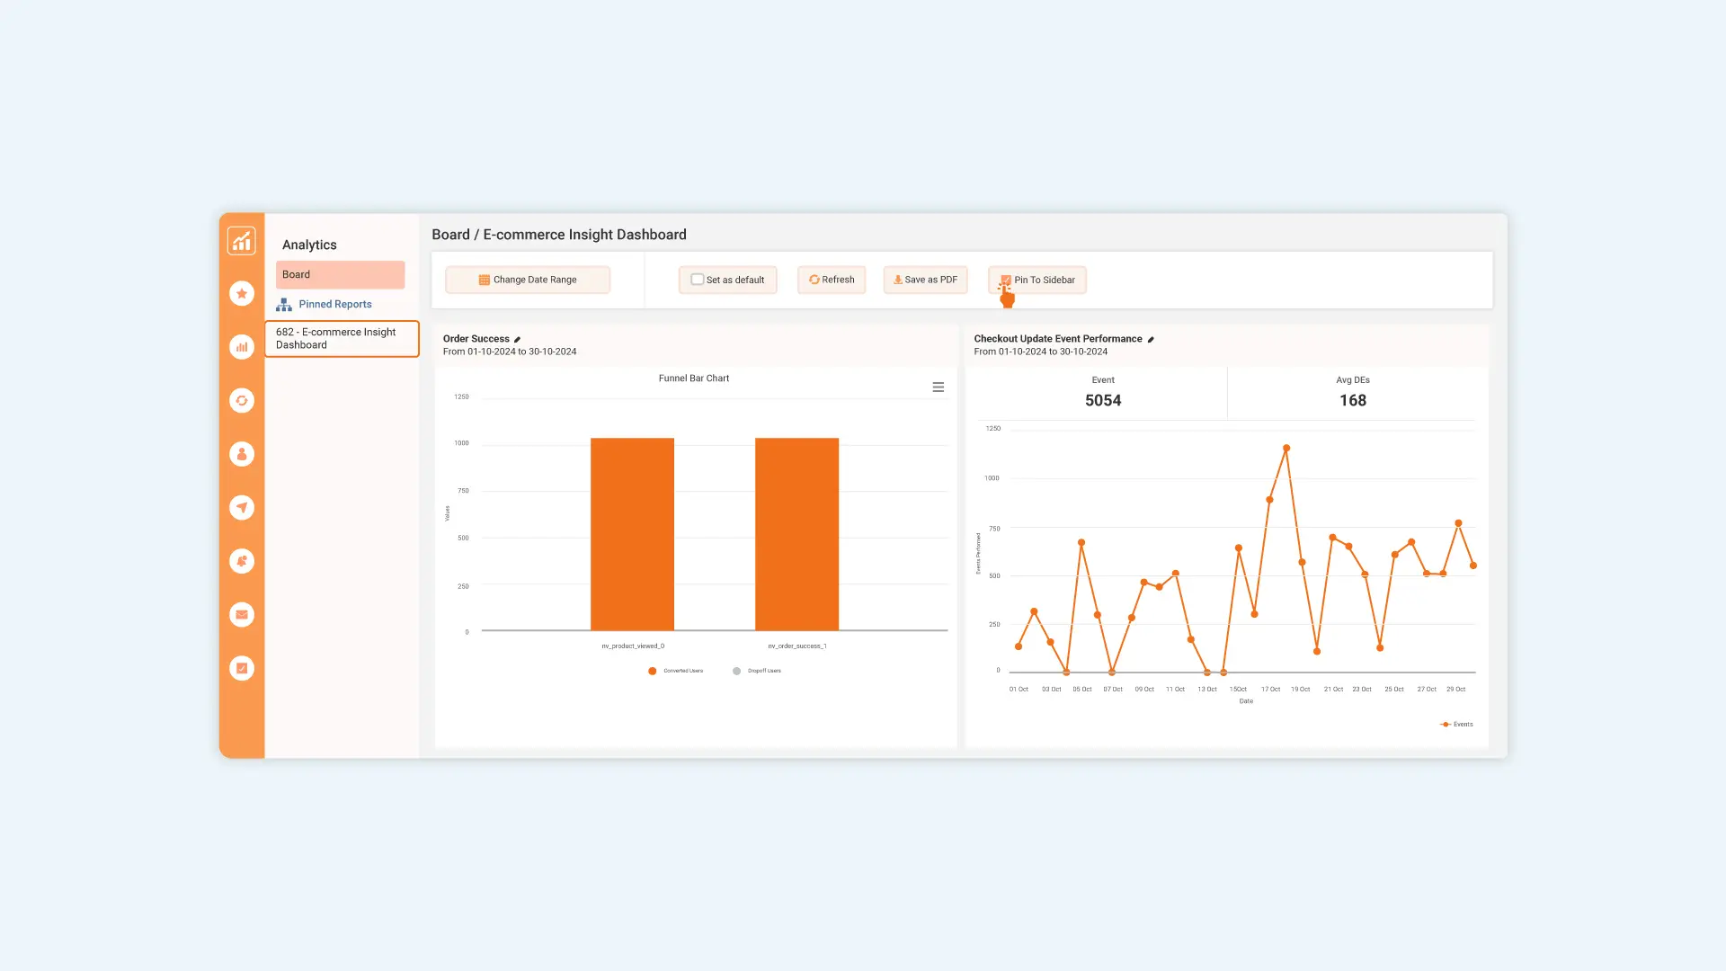Edit the Order Success title pencil icon
Viewport: 1726px width, 971px height.
tap(518, 340)
